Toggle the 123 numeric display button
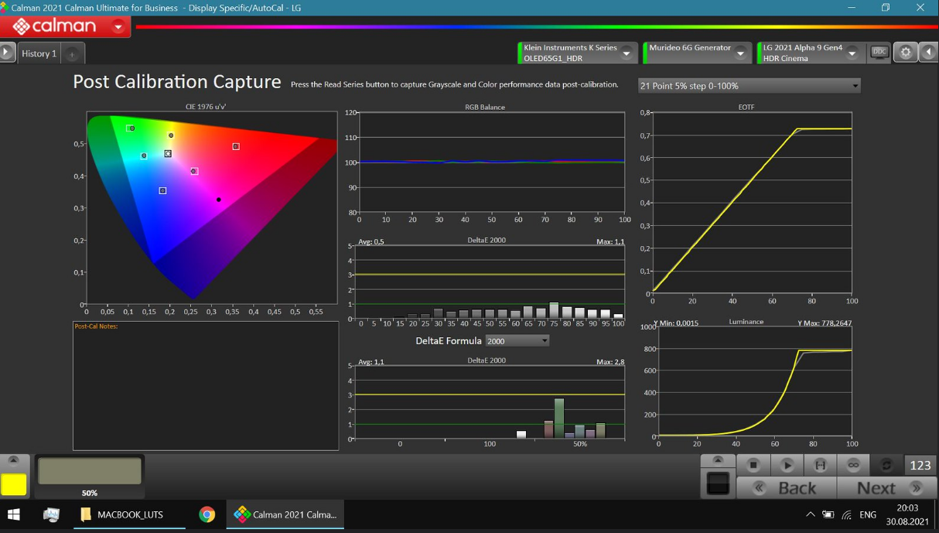 click(920, 465)
